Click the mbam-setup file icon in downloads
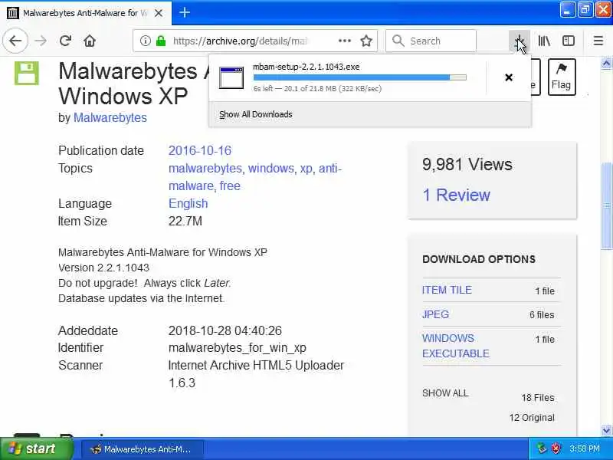 click(231, 77)
